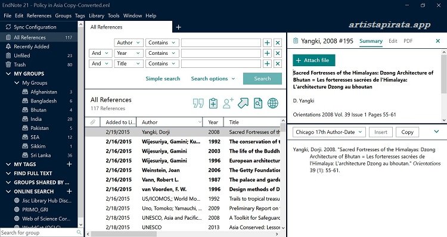This screenshot has height=237, width=447.
Task: Click the Attach file button
Action: point(314,60)
